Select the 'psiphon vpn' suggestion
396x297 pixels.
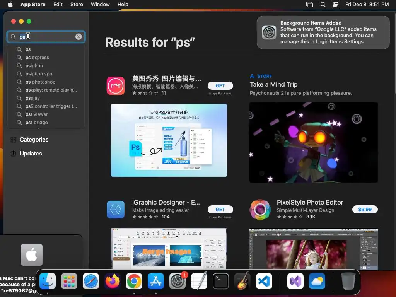tap(46, 74)
